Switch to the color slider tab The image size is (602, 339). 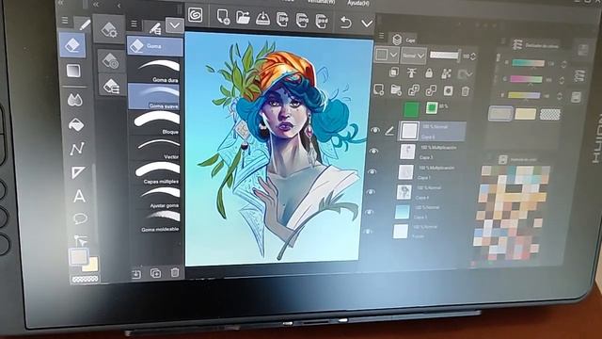pos(535,44)
